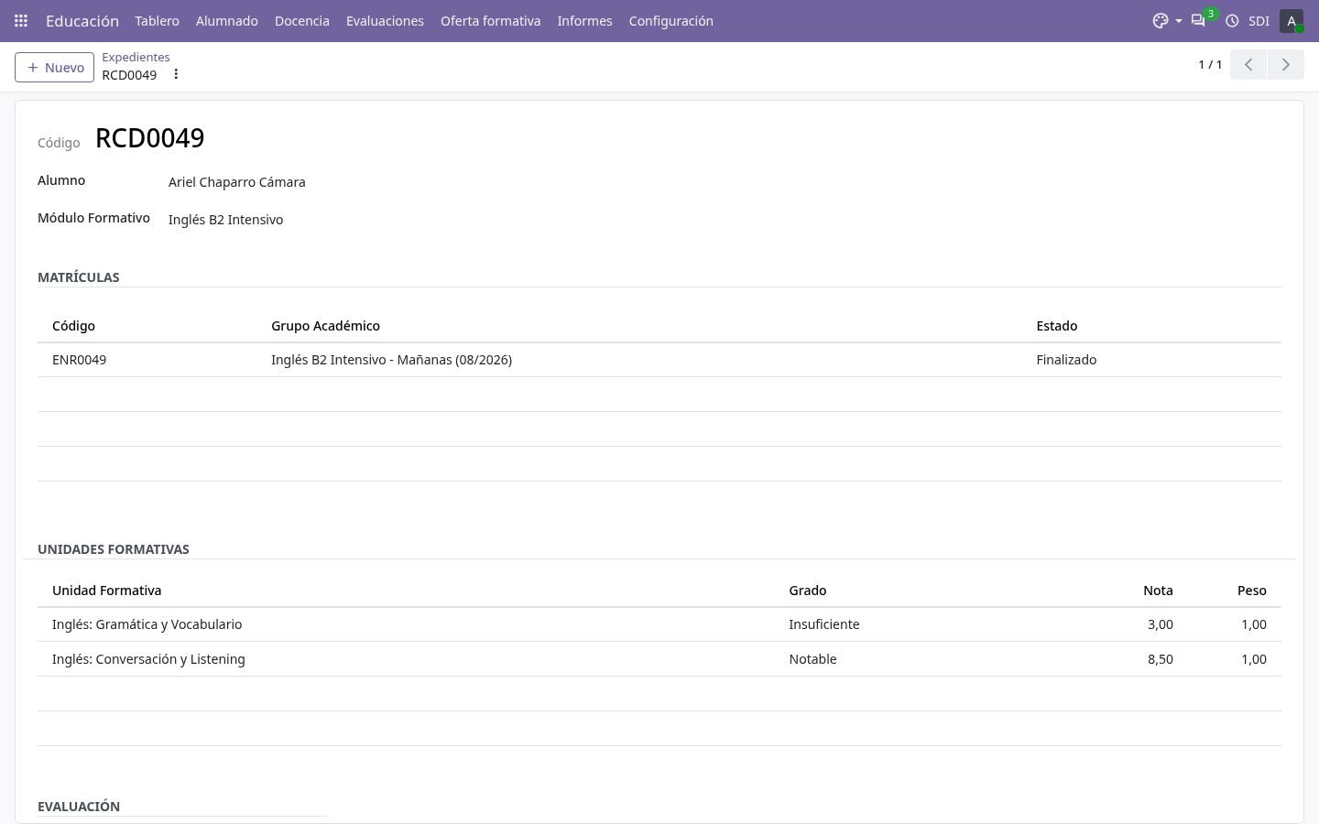
Task: Open 'Inglés: Gramática y Vocabulario' unit row
Action: pyautogui.click(x=659, y=624)
